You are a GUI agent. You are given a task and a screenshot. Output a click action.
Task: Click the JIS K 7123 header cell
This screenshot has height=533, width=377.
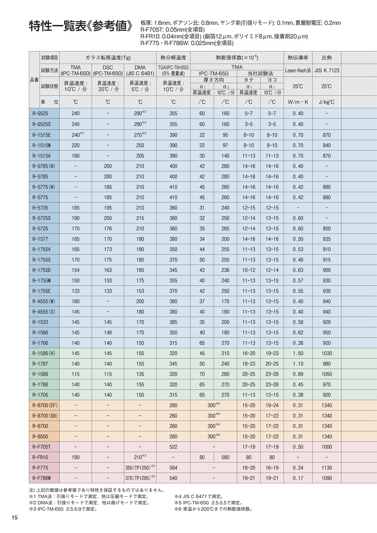(x=327, y=70)
